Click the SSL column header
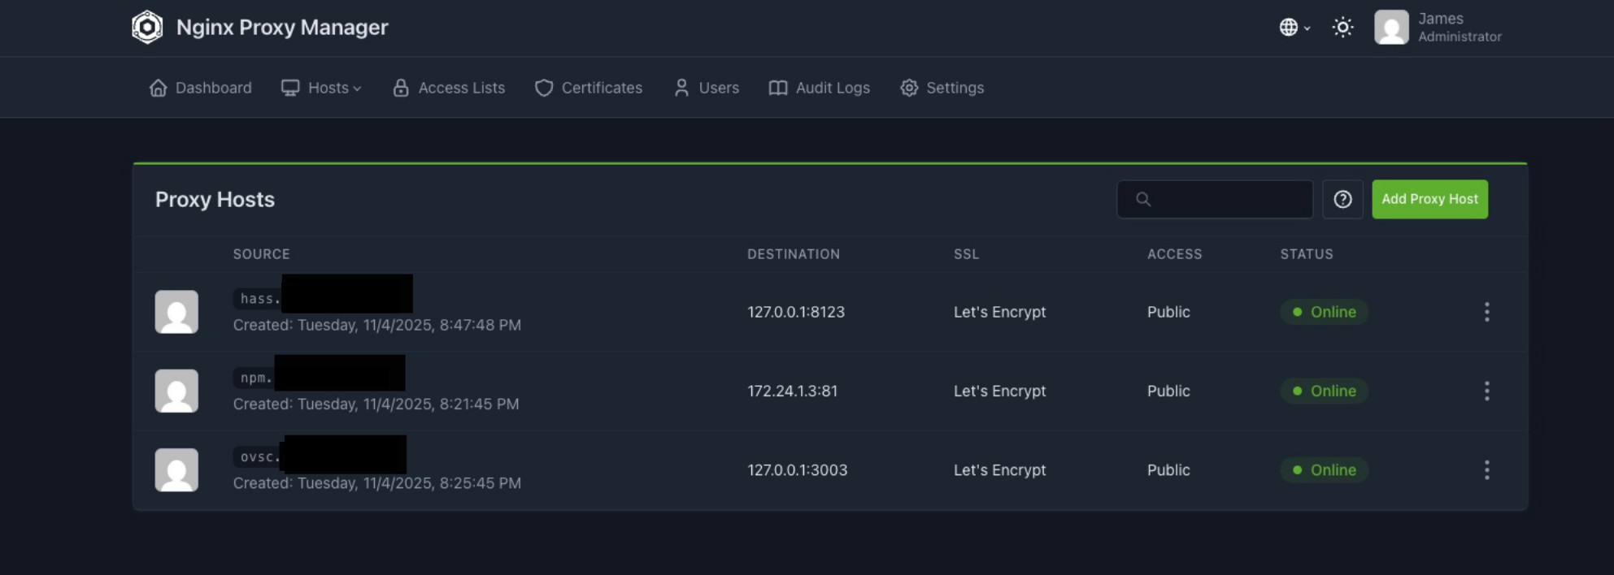Screen dimensions: 1614x575 pos(966,254)
